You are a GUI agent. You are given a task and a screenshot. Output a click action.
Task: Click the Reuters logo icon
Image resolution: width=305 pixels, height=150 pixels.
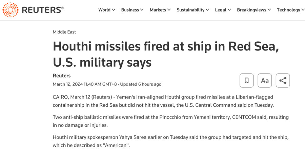tap(10, 10)
